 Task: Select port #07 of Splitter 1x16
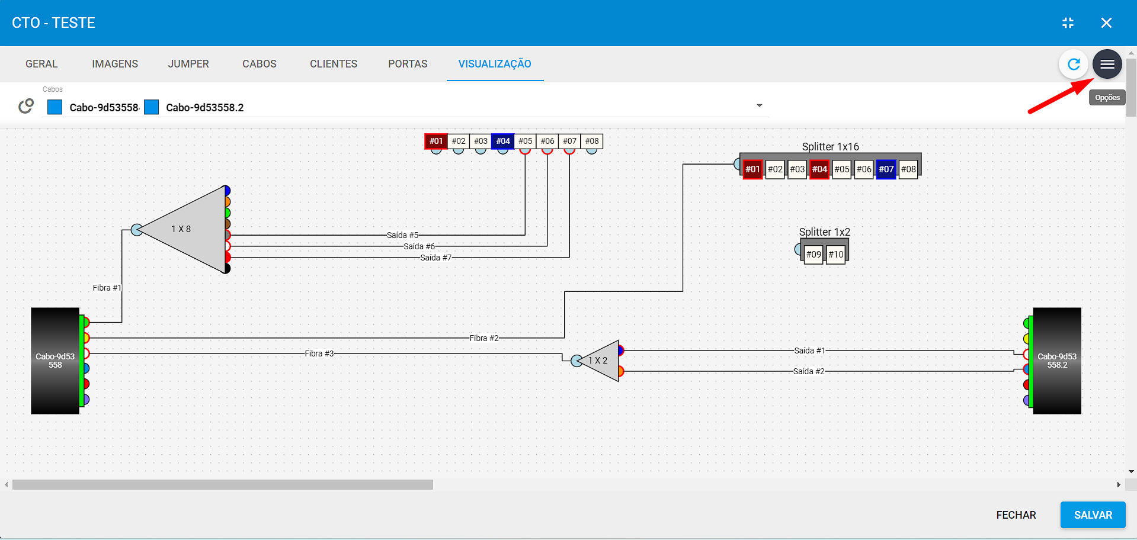click(x=886, y=169)
